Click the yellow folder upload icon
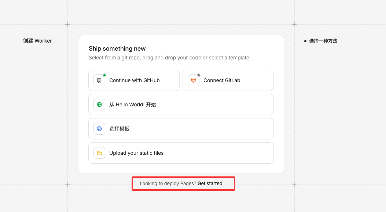The height and width of the screenshot is (212, 386). [x=99, y=153]
